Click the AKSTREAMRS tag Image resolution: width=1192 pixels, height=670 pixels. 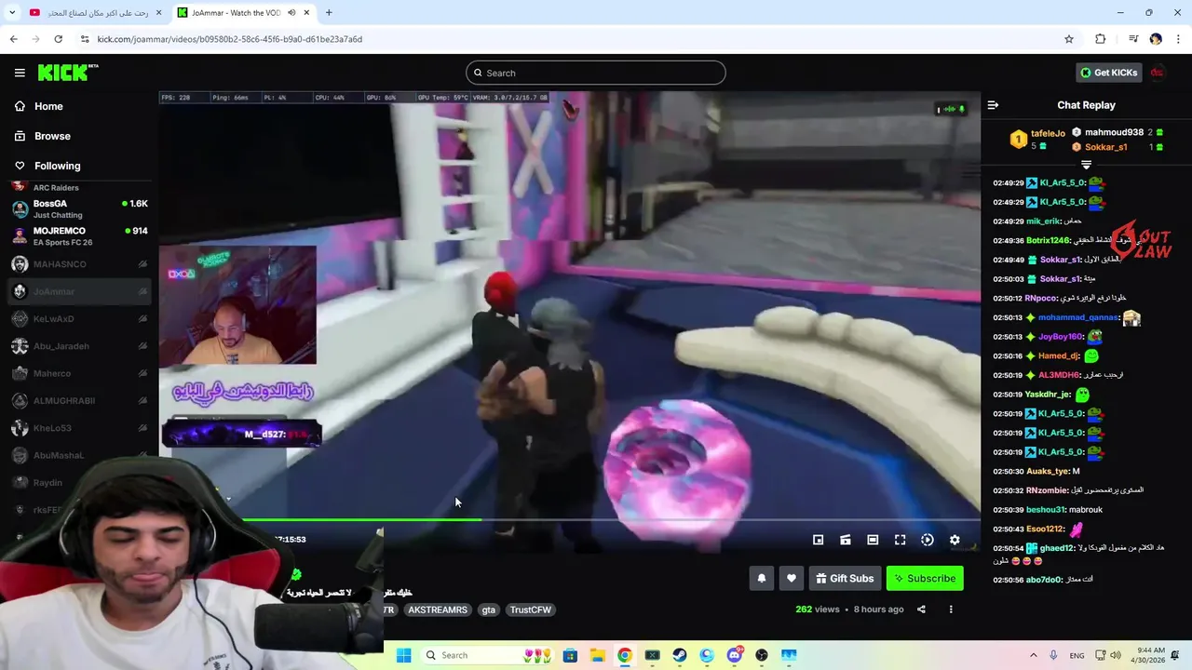pyautogui.click(x=438, y=610)
